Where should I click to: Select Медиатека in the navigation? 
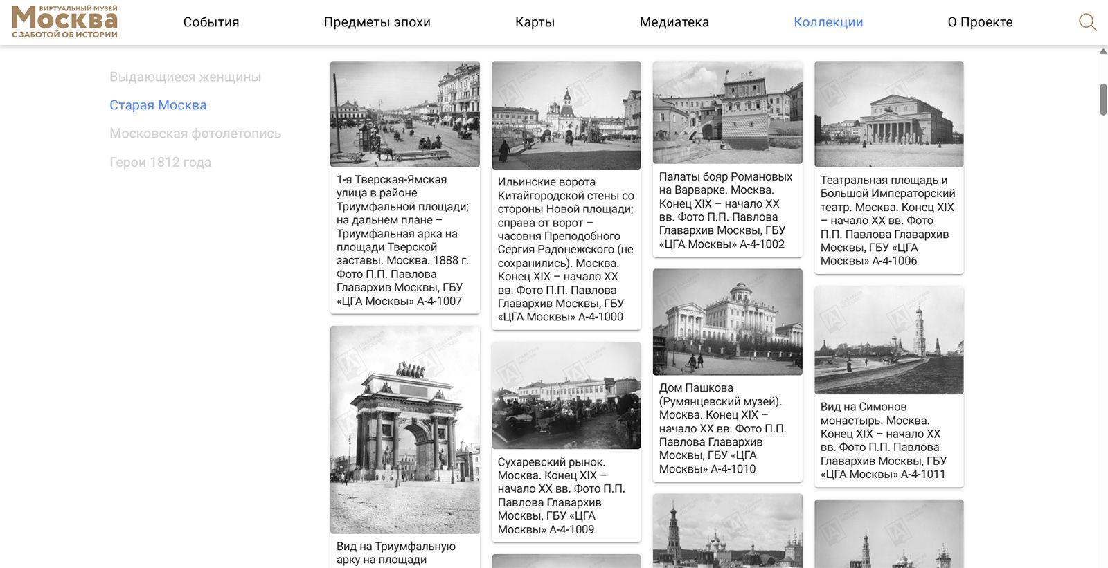(674, 22)
